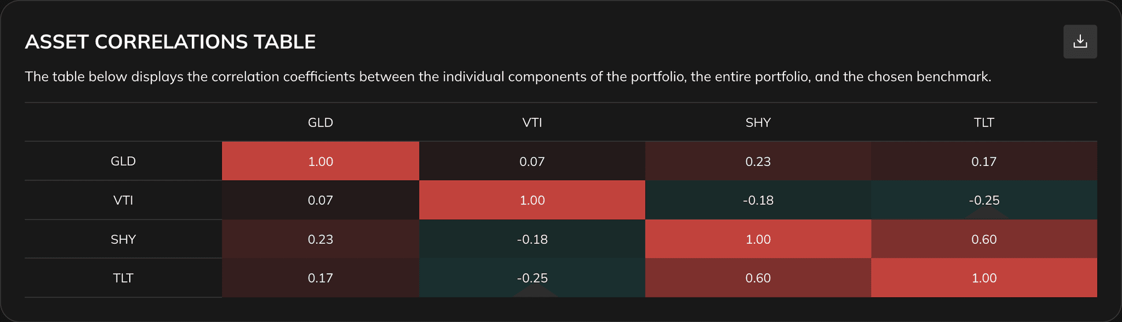Click the VTI row label
Screen dimensions: 1122x322
pyautogui.click(x=123, y=200)
